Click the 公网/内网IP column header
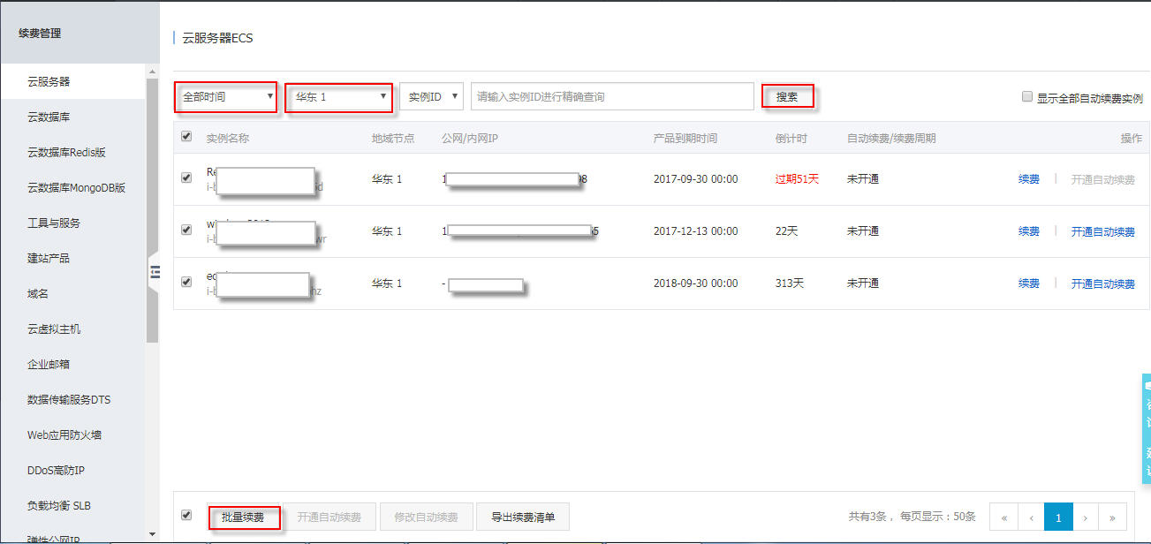Screen dimensions: 1151x544 (472, 138)
